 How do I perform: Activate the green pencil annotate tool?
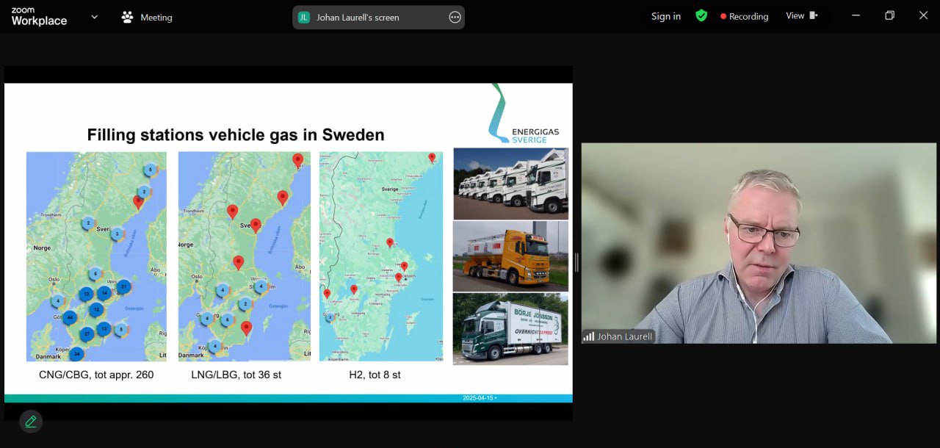click(31, 421)
